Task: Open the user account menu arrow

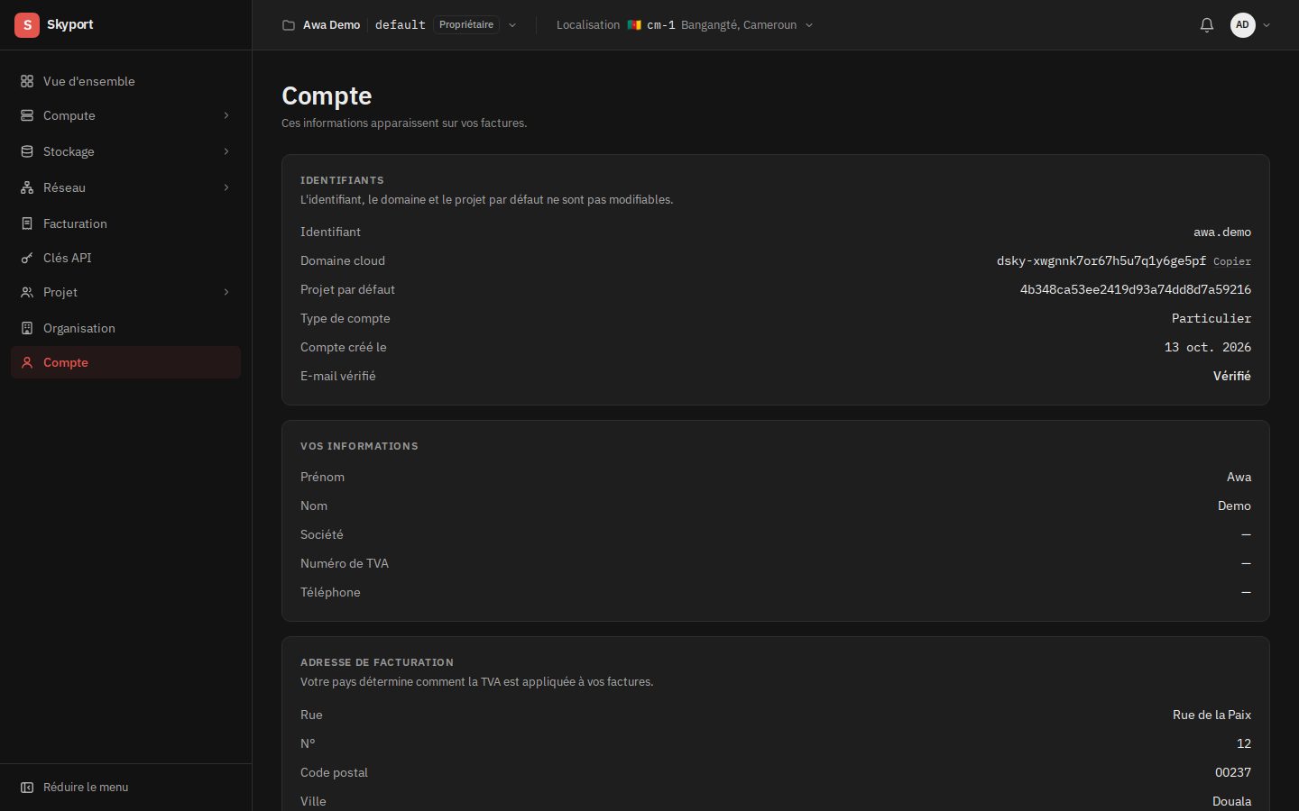Action: coord(1267,25)
